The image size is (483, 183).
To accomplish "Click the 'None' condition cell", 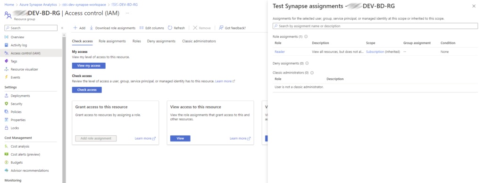I will (444, 52).
